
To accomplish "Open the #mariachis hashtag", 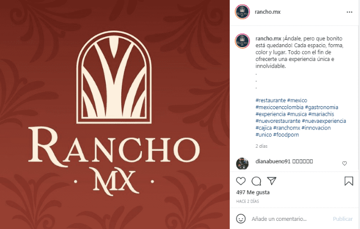I will (x=321, y=114).
